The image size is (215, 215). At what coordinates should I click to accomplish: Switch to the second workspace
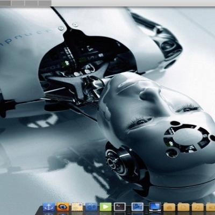(x=18, y=3)
